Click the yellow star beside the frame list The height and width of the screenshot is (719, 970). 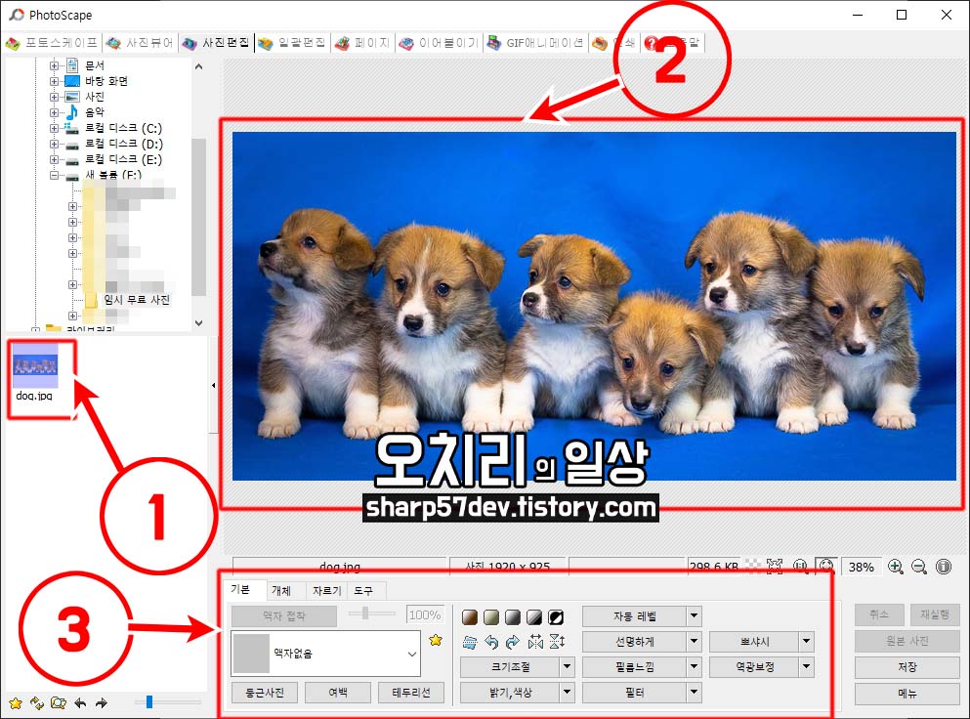click(436, 641)
